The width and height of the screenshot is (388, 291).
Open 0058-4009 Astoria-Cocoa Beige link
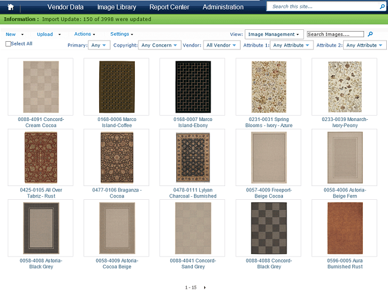pos(117,264)
